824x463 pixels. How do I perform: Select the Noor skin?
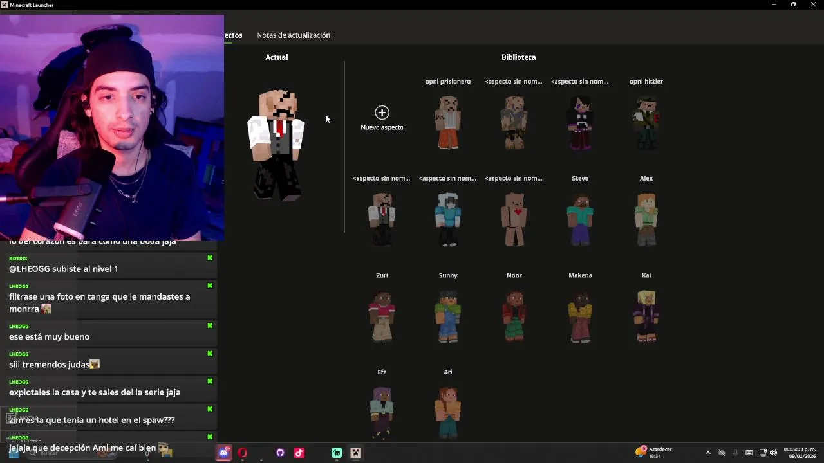point(514,316)
